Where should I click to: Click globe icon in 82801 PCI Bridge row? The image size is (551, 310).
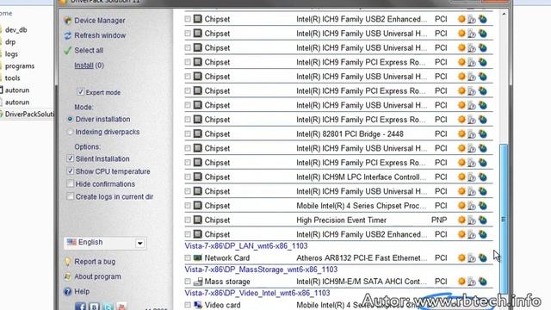point(483,134)
